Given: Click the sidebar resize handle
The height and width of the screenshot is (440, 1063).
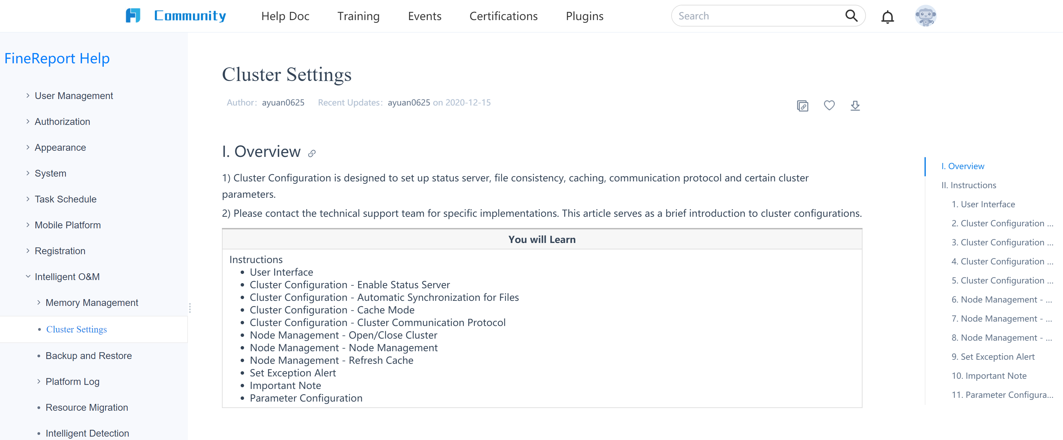Looking at the screenshot, I should (x=190, y=308).
